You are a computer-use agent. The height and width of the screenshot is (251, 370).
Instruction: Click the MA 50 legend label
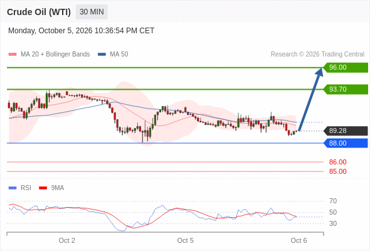click(119, 55)
